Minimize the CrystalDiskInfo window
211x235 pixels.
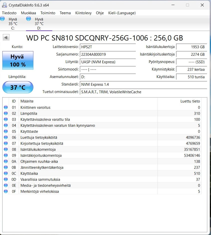tap(173, 5)
